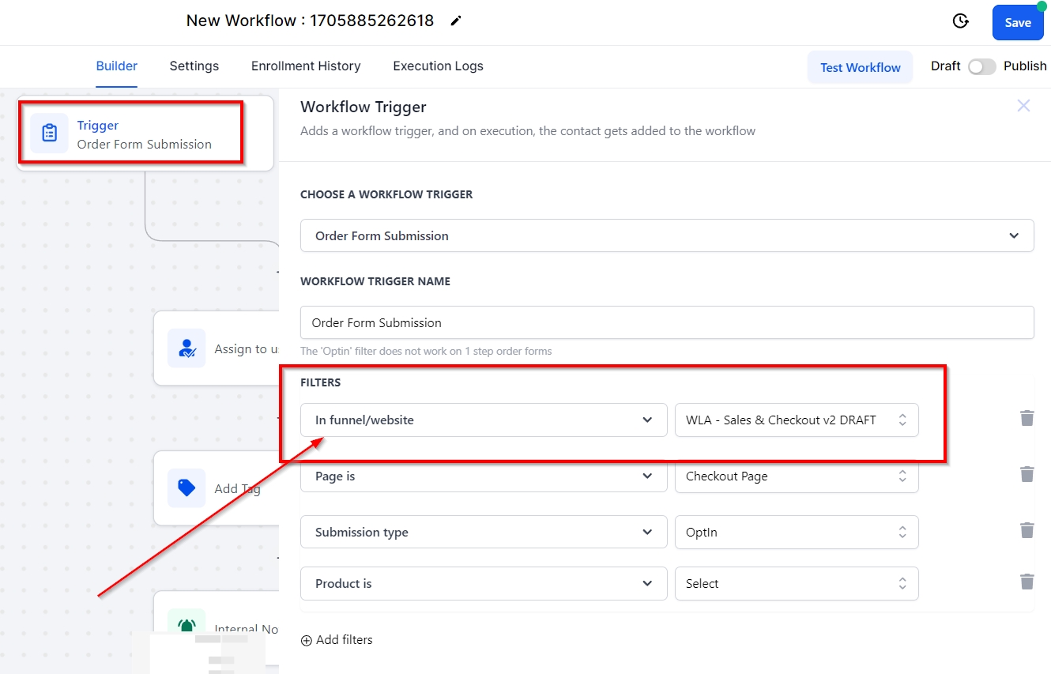Click the Save button
Viewport: 1051px width, 674px height.
(x=1017, y=23)
